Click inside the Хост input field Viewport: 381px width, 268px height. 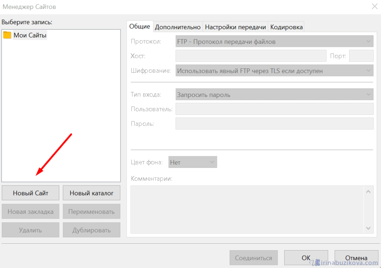click(x=251, y=56)
